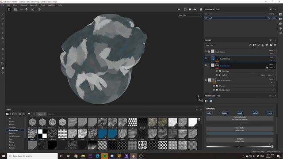
Task: Toggle the metal channel button
Action: [255, 113]
